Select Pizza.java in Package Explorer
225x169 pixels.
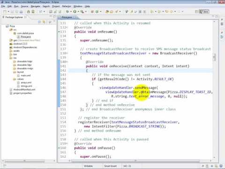click(24, 37)
